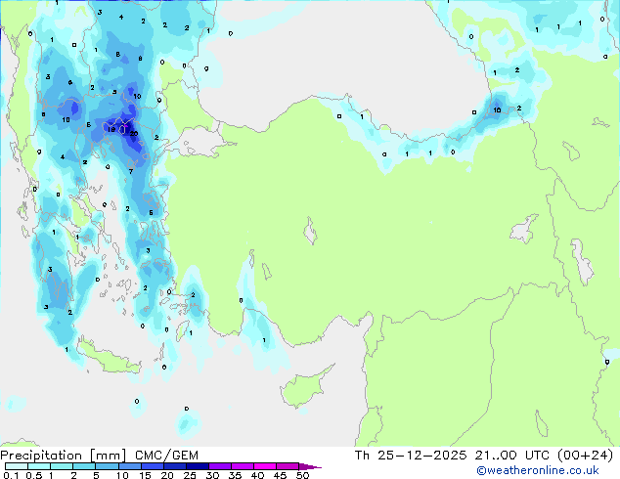Click the 'CMC/GEM' model label
620x479 pixels.
coord(166,456)
